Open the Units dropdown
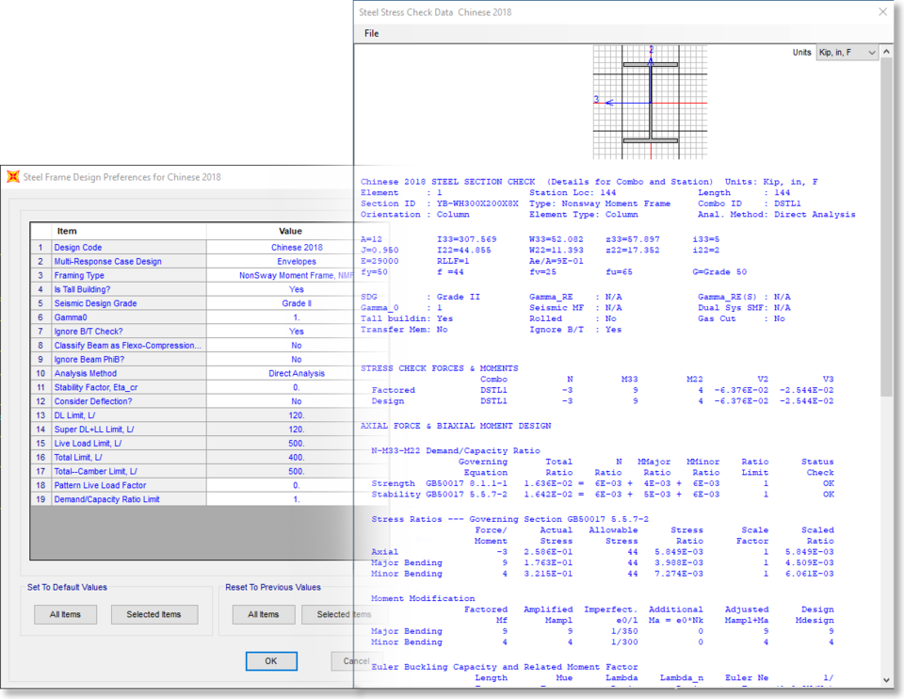 coord(847,53)
